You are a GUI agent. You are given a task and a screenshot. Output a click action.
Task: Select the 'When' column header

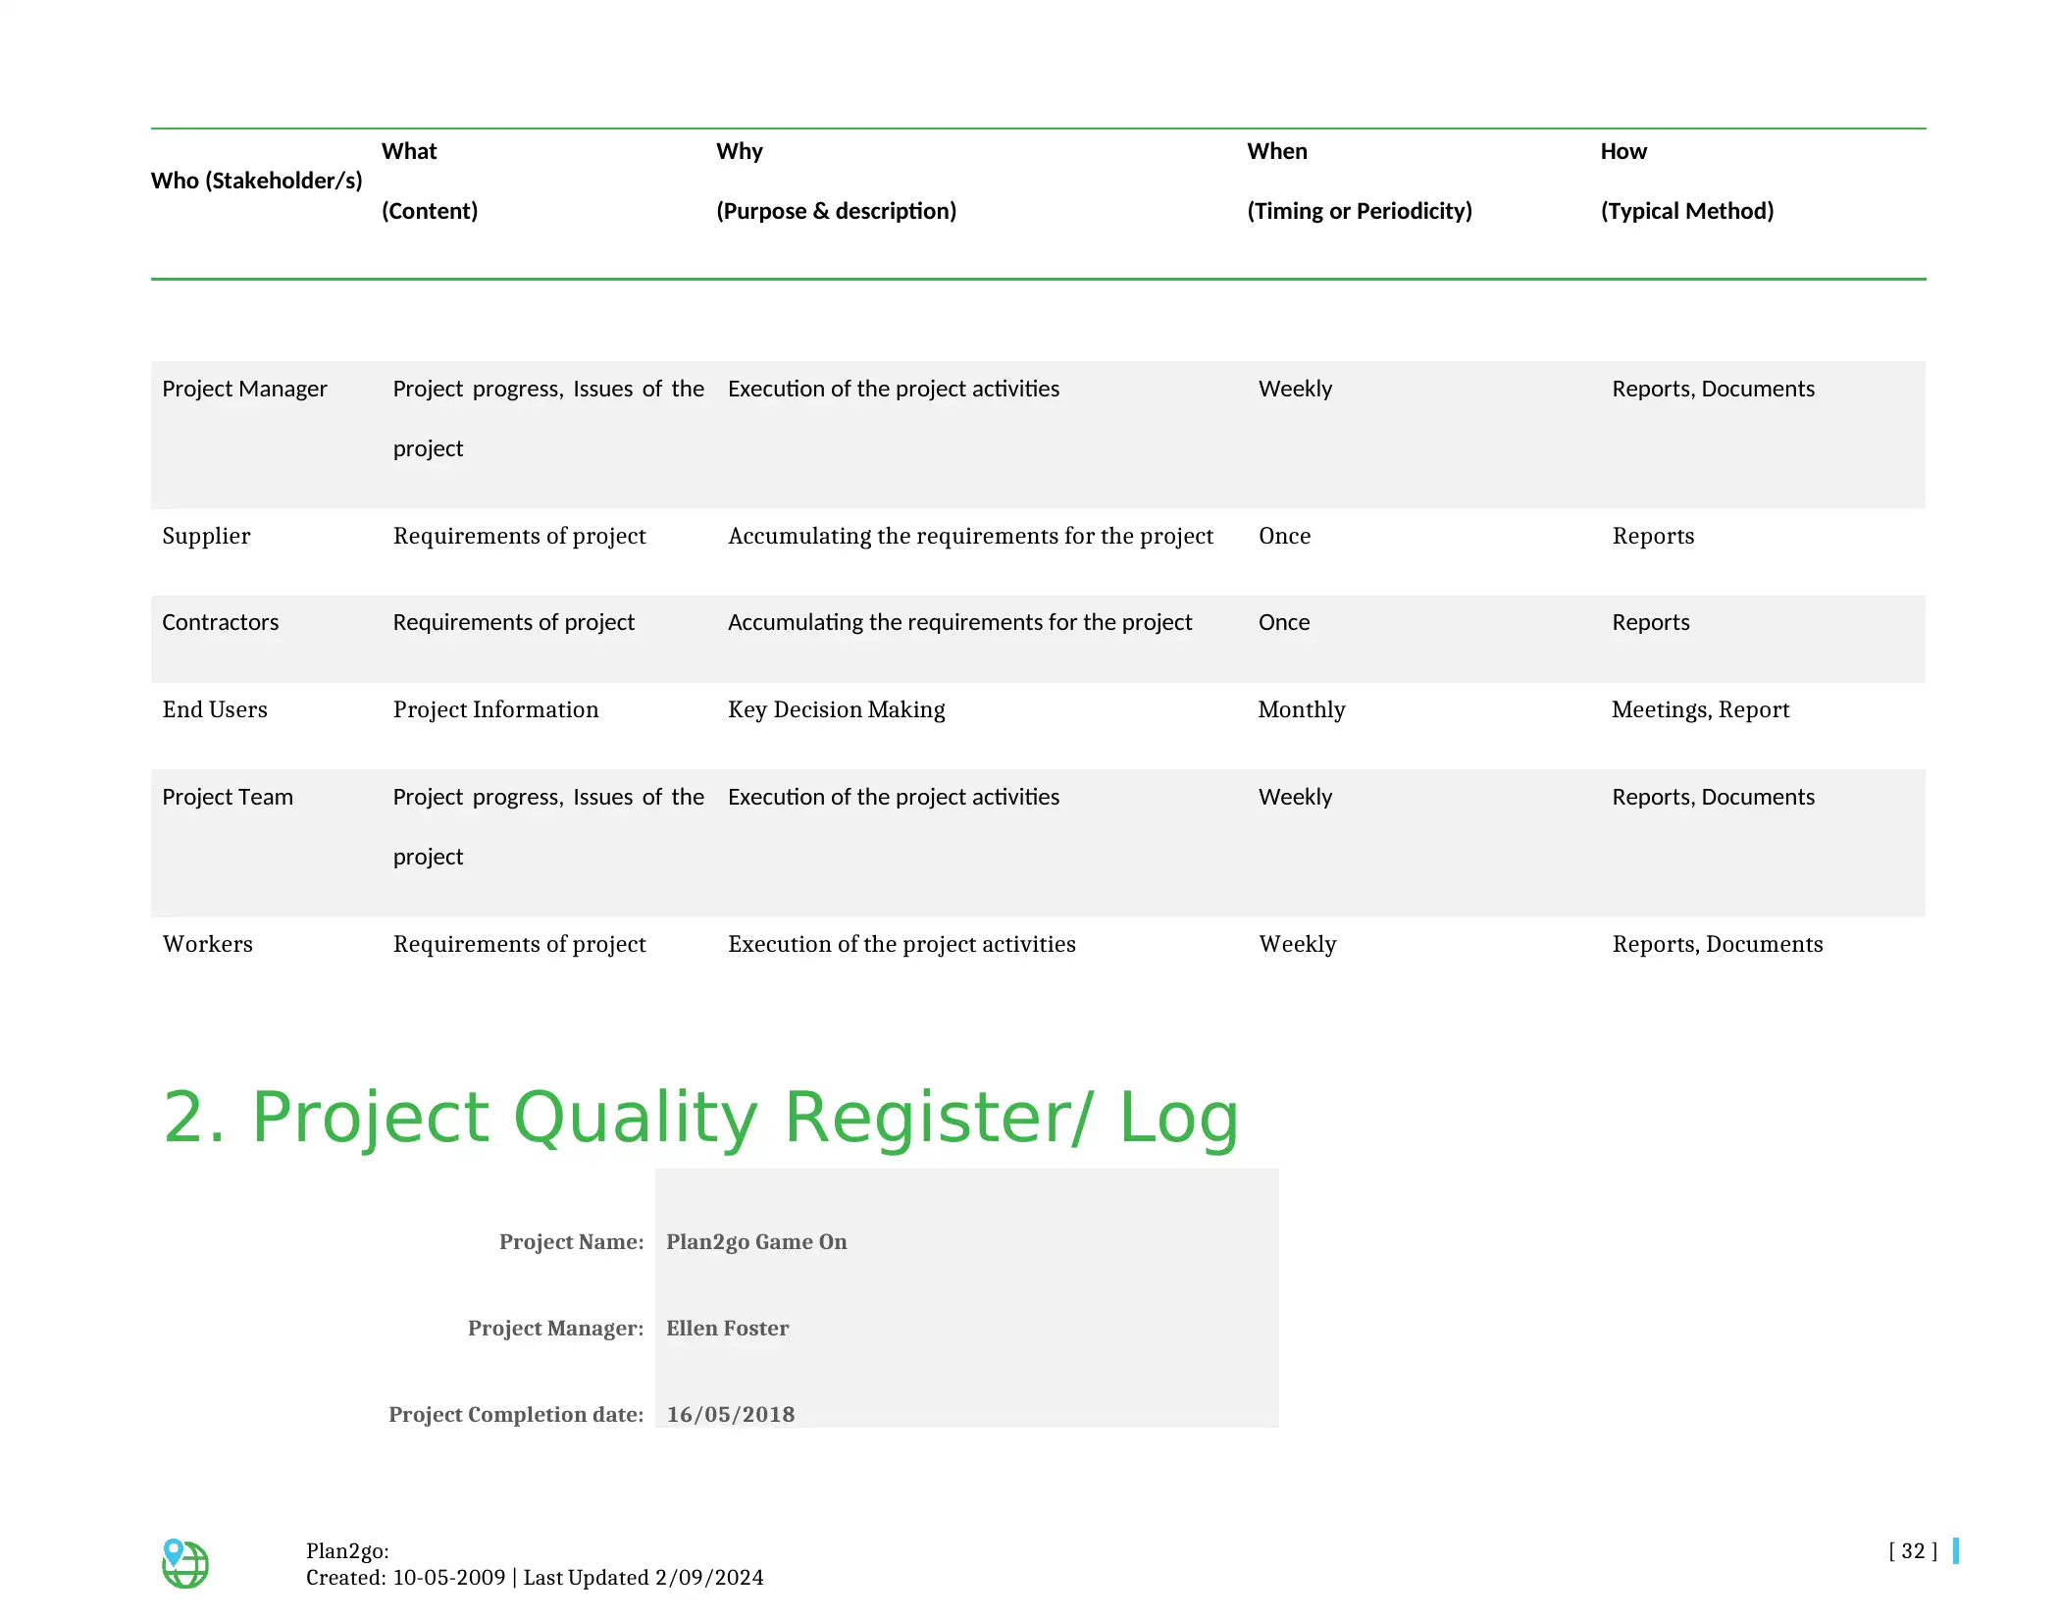point(1277,151)
